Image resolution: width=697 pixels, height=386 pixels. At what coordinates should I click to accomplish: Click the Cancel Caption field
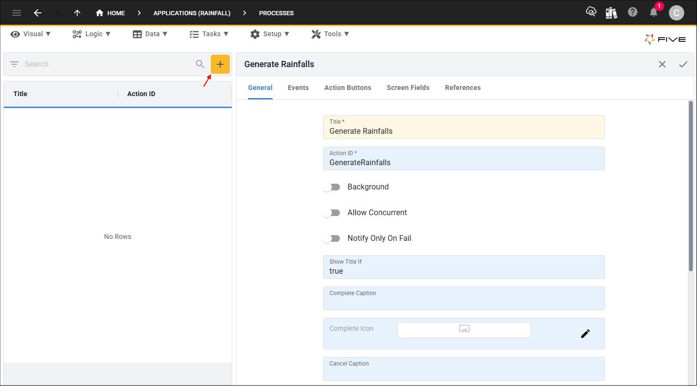(x=464, y=369)
